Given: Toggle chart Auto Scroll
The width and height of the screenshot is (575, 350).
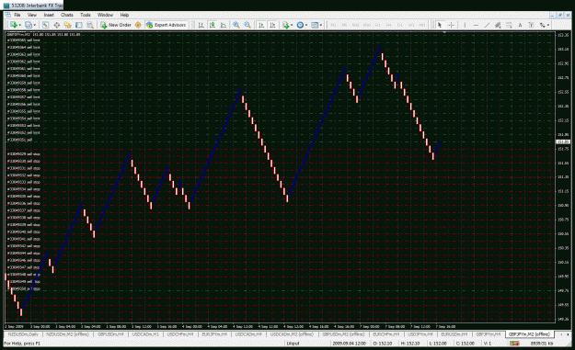Looking at the screenshot, I should click(x=261, y=25).
